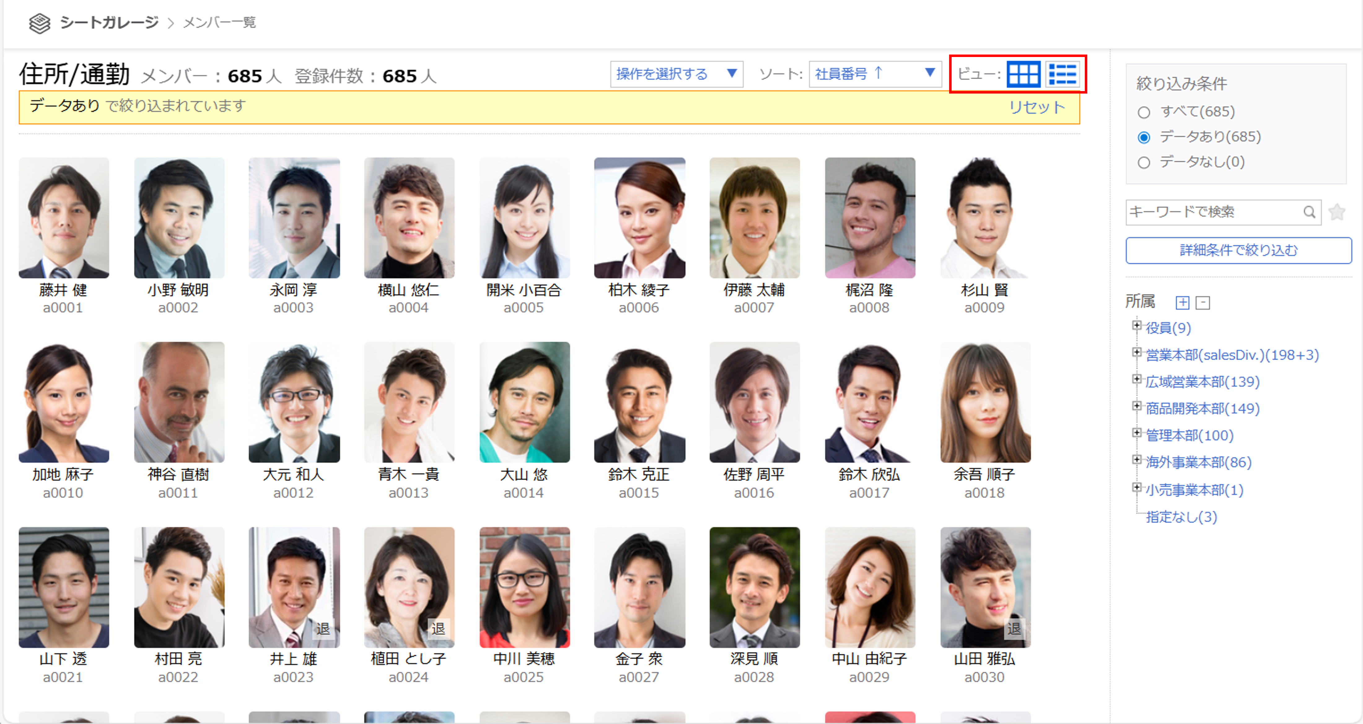Go to the シートガレージ breadcrumb

[109, 23]
